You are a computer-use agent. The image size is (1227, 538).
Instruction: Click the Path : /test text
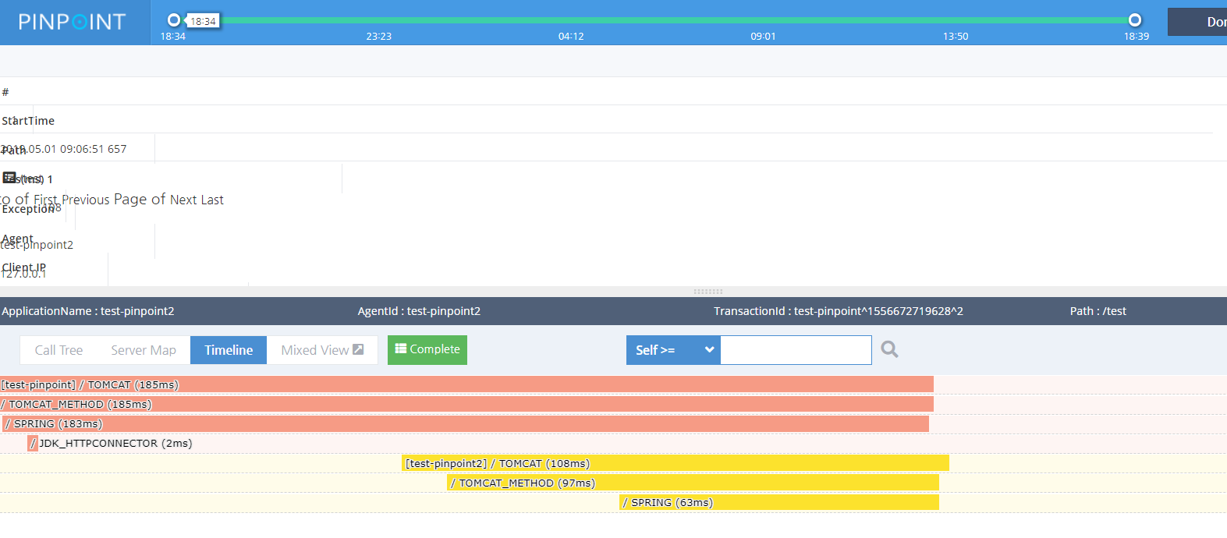1098,311
